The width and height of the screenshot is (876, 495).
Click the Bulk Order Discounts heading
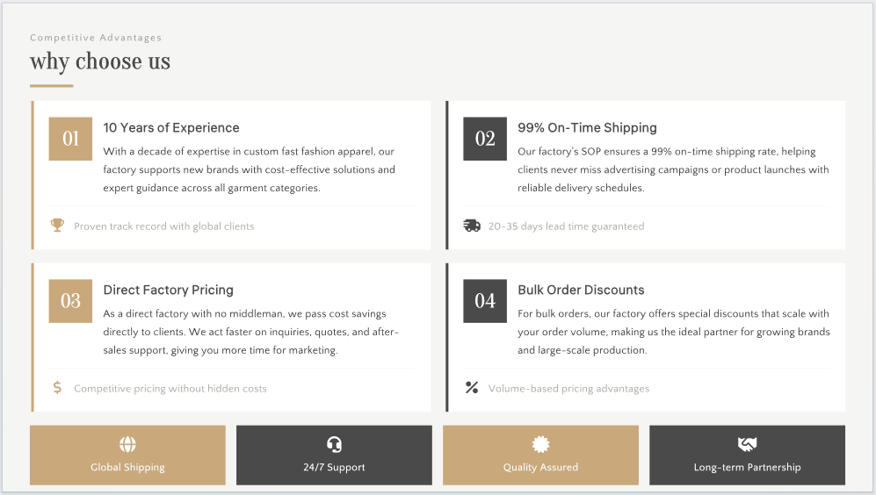[x=581, y=291]
